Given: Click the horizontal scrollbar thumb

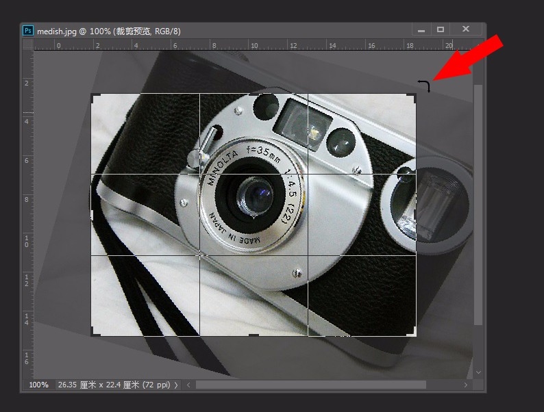Looking at the screenshot, I should point(311,385).
